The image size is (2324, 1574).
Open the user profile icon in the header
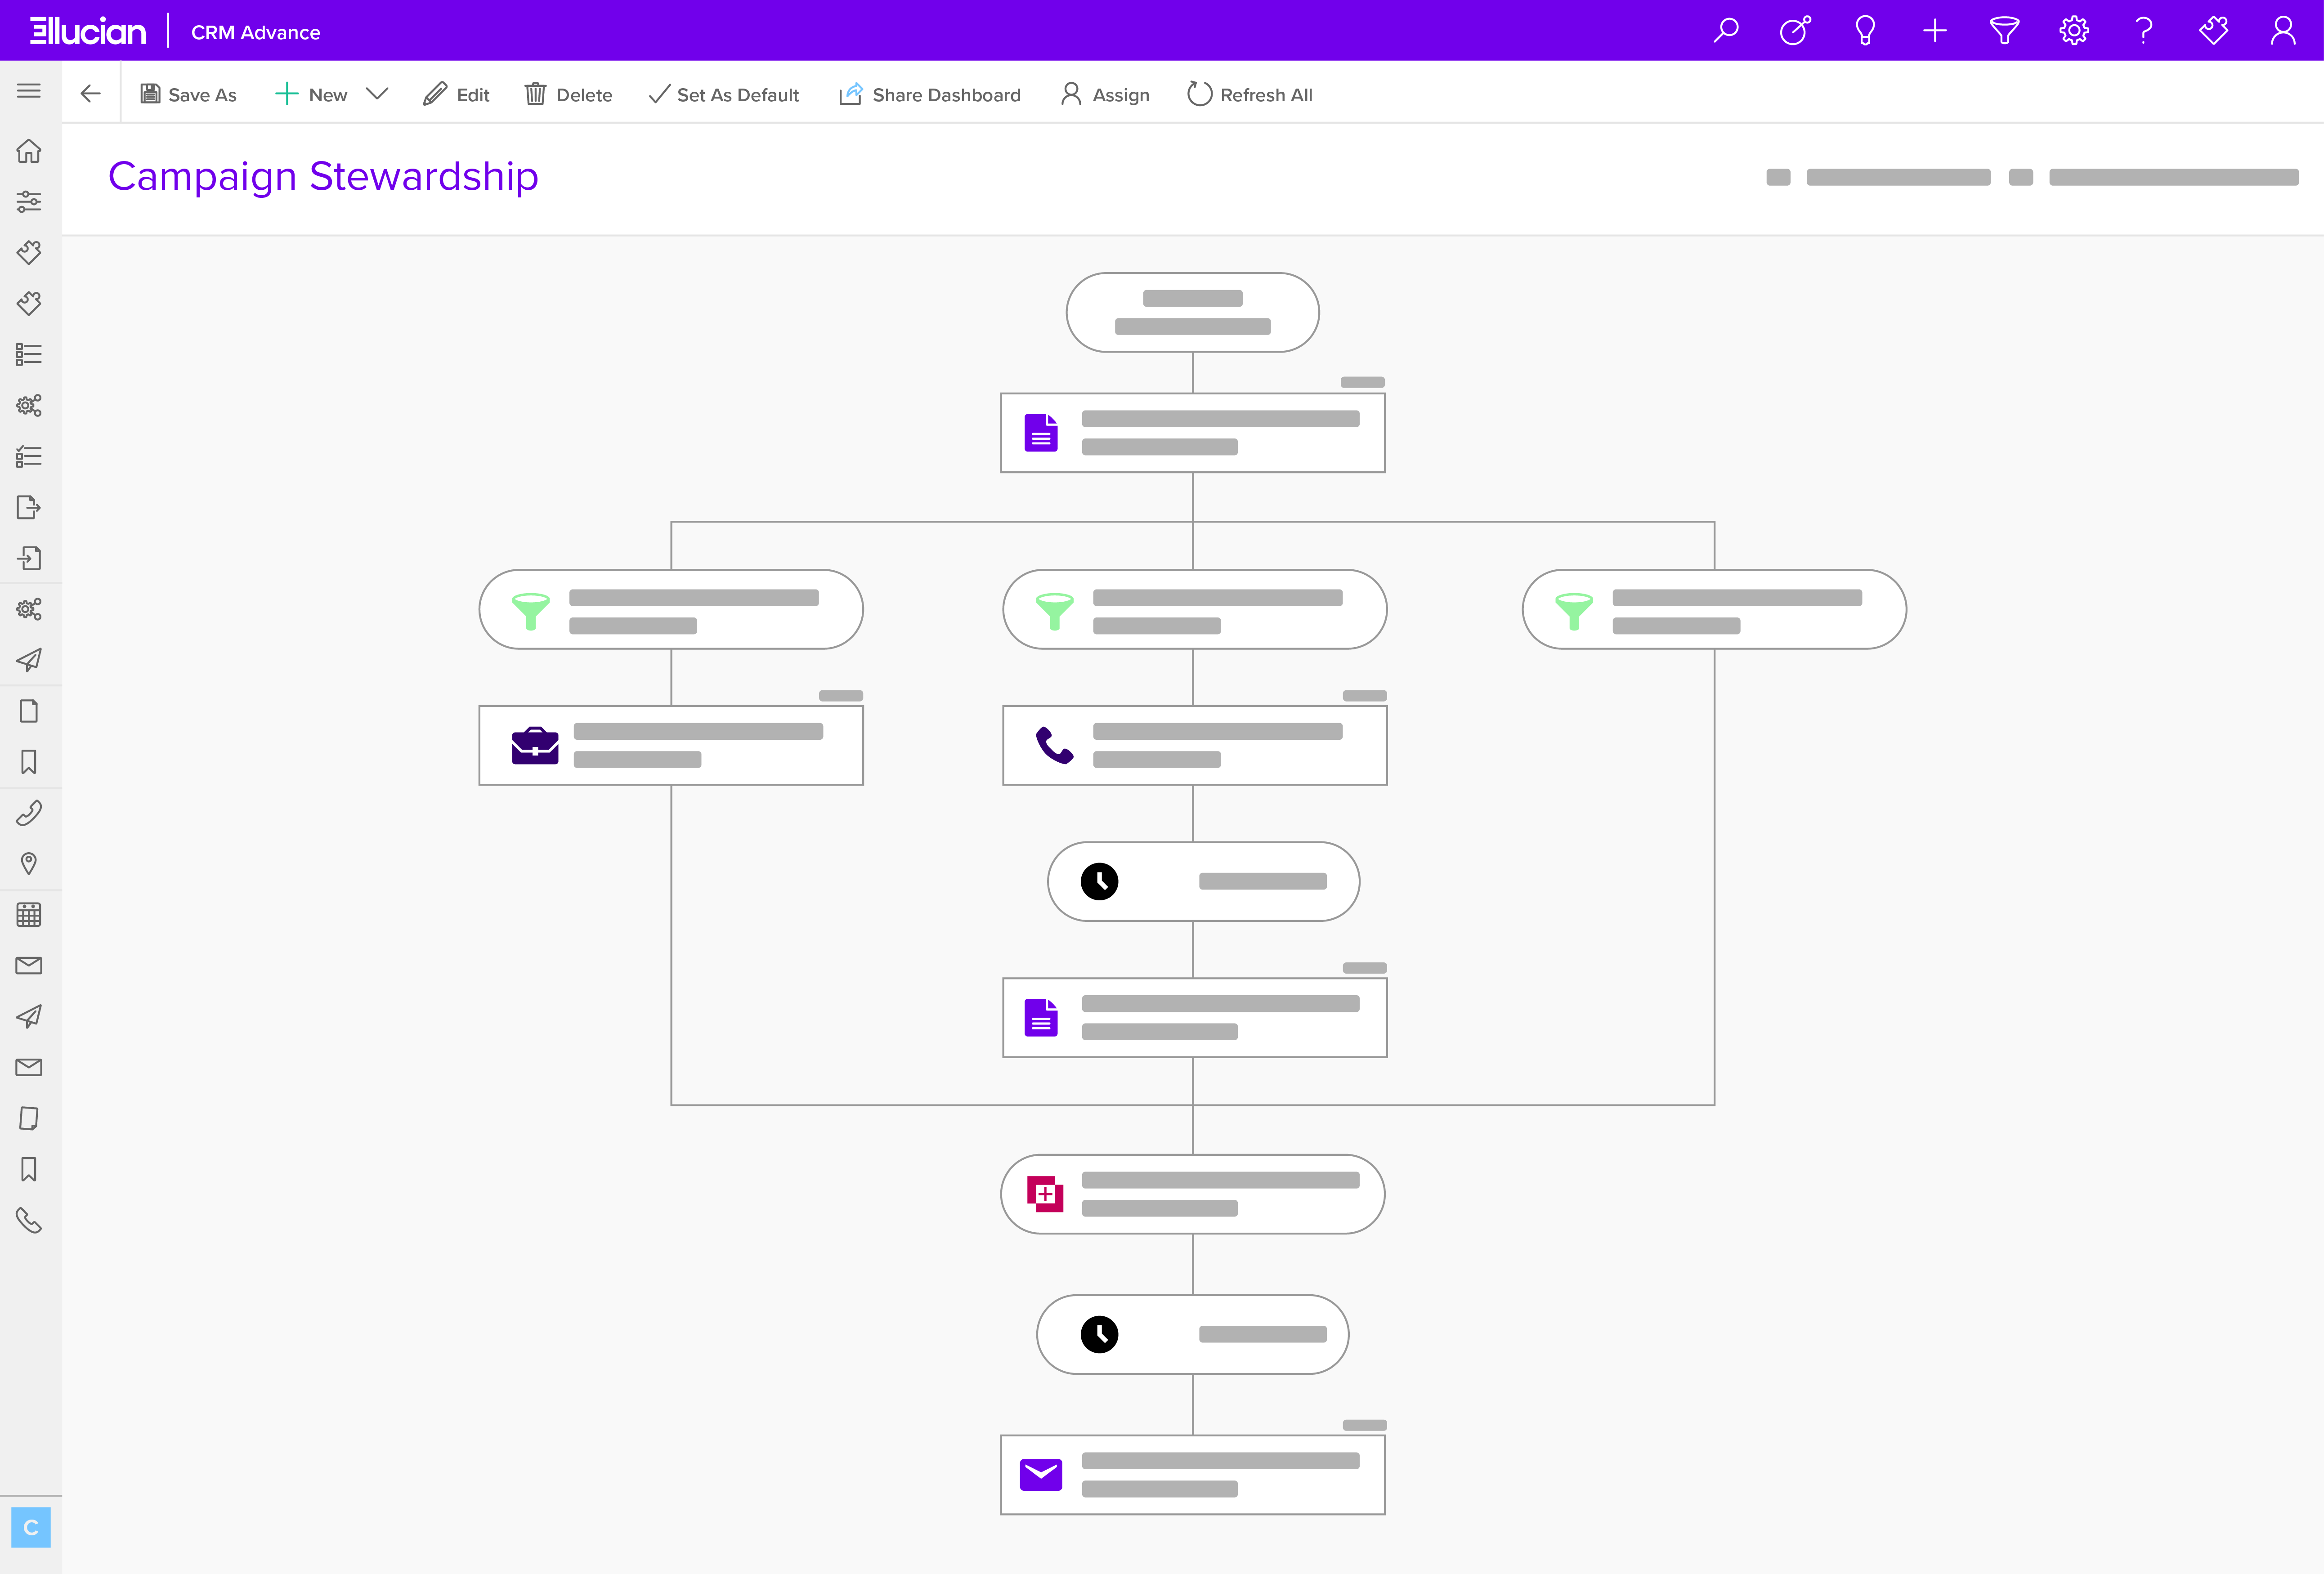(2283, 31)
